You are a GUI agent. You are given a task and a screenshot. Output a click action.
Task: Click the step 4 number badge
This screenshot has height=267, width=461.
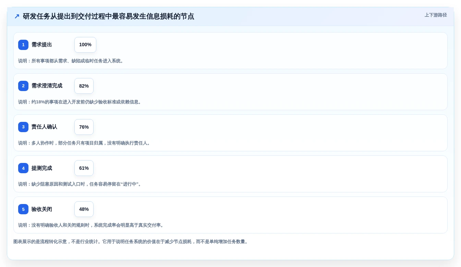[x=23, y=168]
